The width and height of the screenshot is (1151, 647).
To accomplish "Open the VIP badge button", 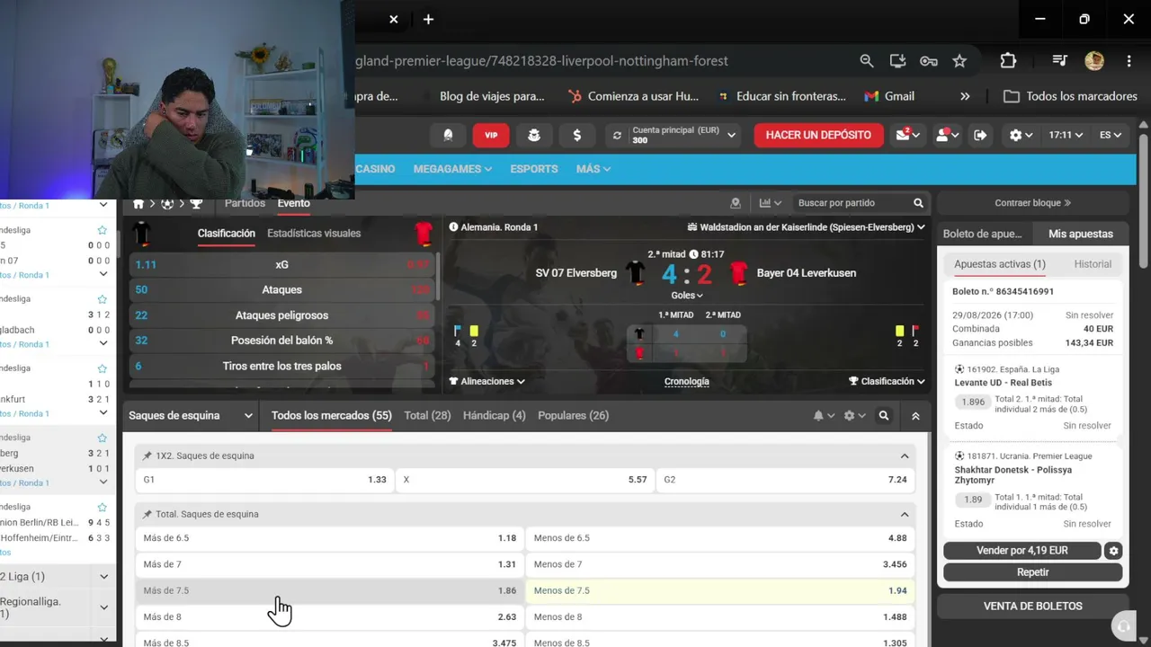I will pyautogui.click(x=491, y=135).
